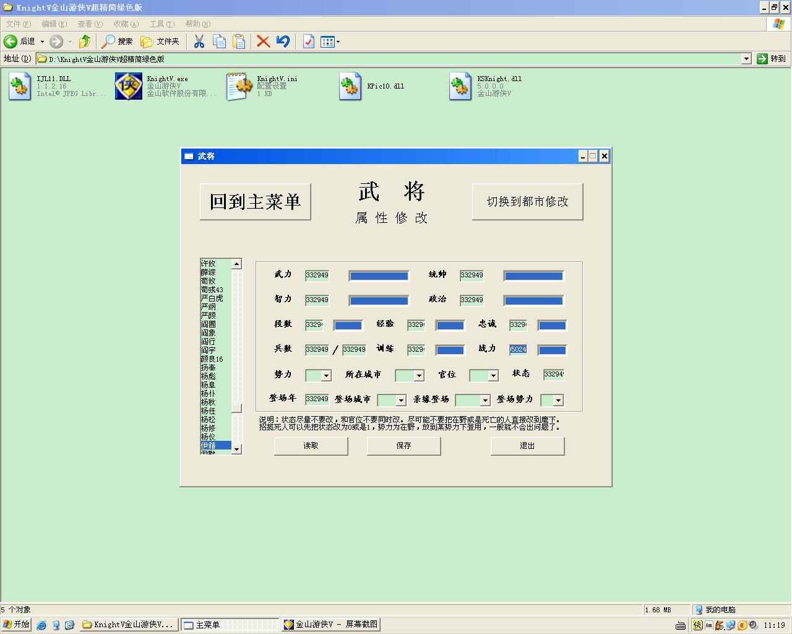Click the general list scroll-down arrow

tap(236, 449)
